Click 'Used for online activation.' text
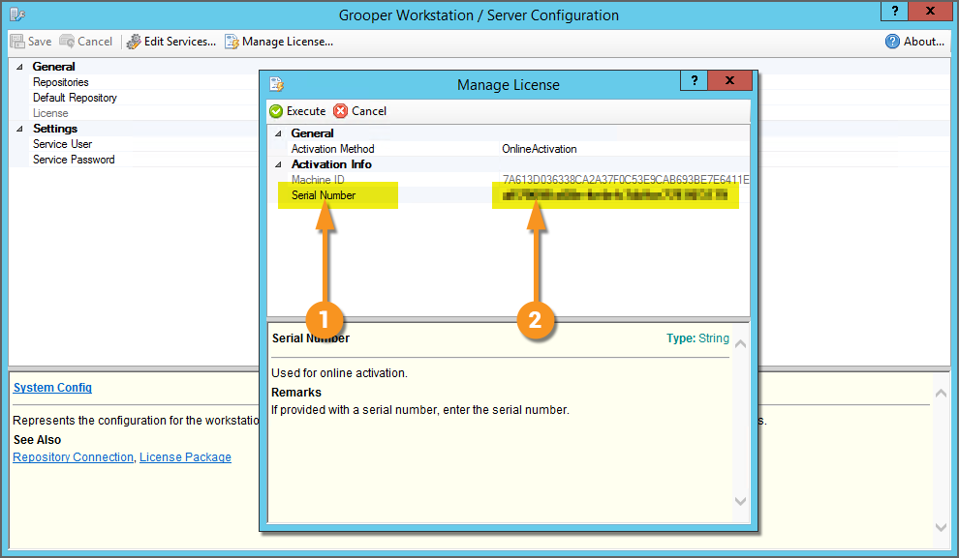 coord(339,373)
